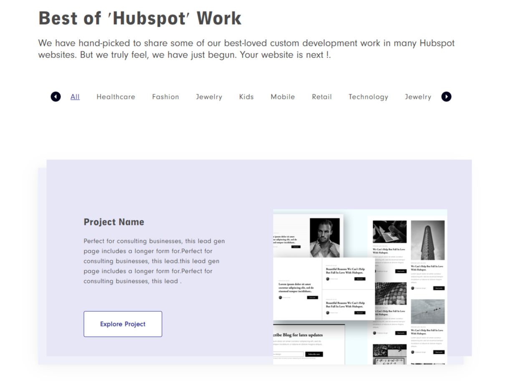The height and width of the screenshot is (381, 508).
Task: Click the man's portrait photo in preview
Action: (324, 237)
